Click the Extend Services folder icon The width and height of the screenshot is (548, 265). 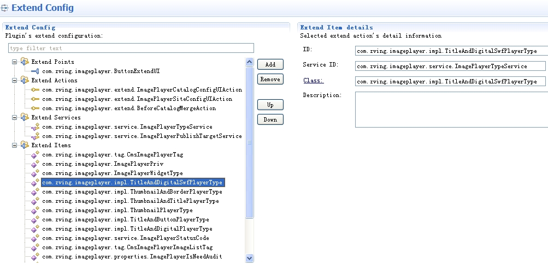(25, 117)
